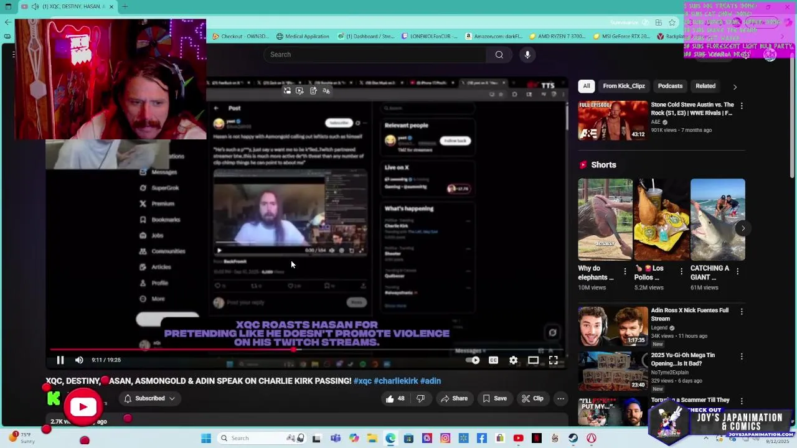Search YouTube with the magnifier button

click(499, 54)
